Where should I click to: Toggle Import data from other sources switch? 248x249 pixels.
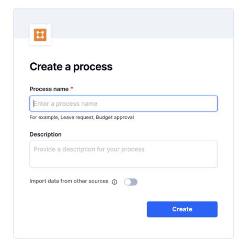pos(131,182)
